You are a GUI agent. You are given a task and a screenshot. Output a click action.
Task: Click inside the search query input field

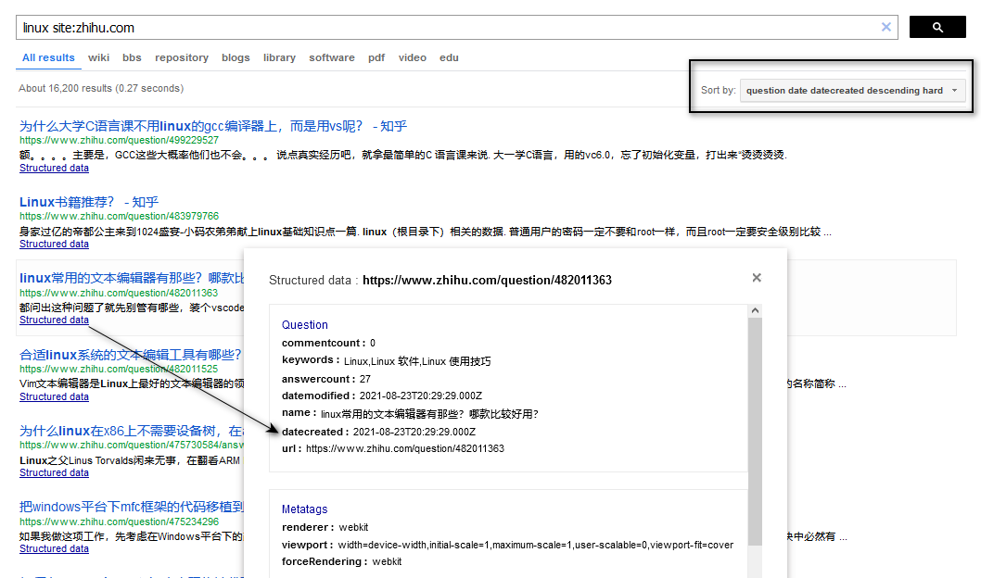(445, 28)
